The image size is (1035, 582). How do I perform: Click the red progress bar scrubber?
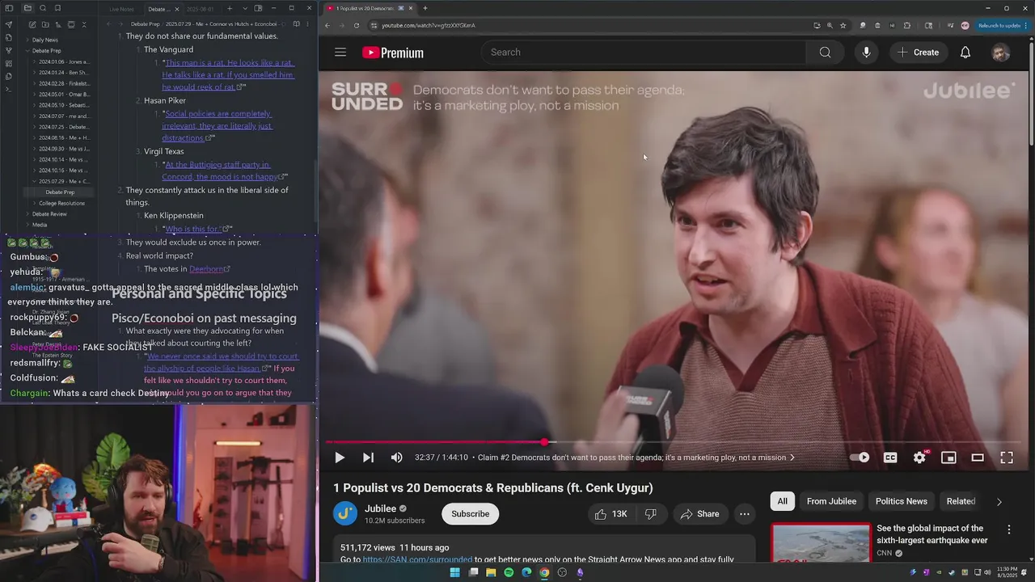[545, 442]
